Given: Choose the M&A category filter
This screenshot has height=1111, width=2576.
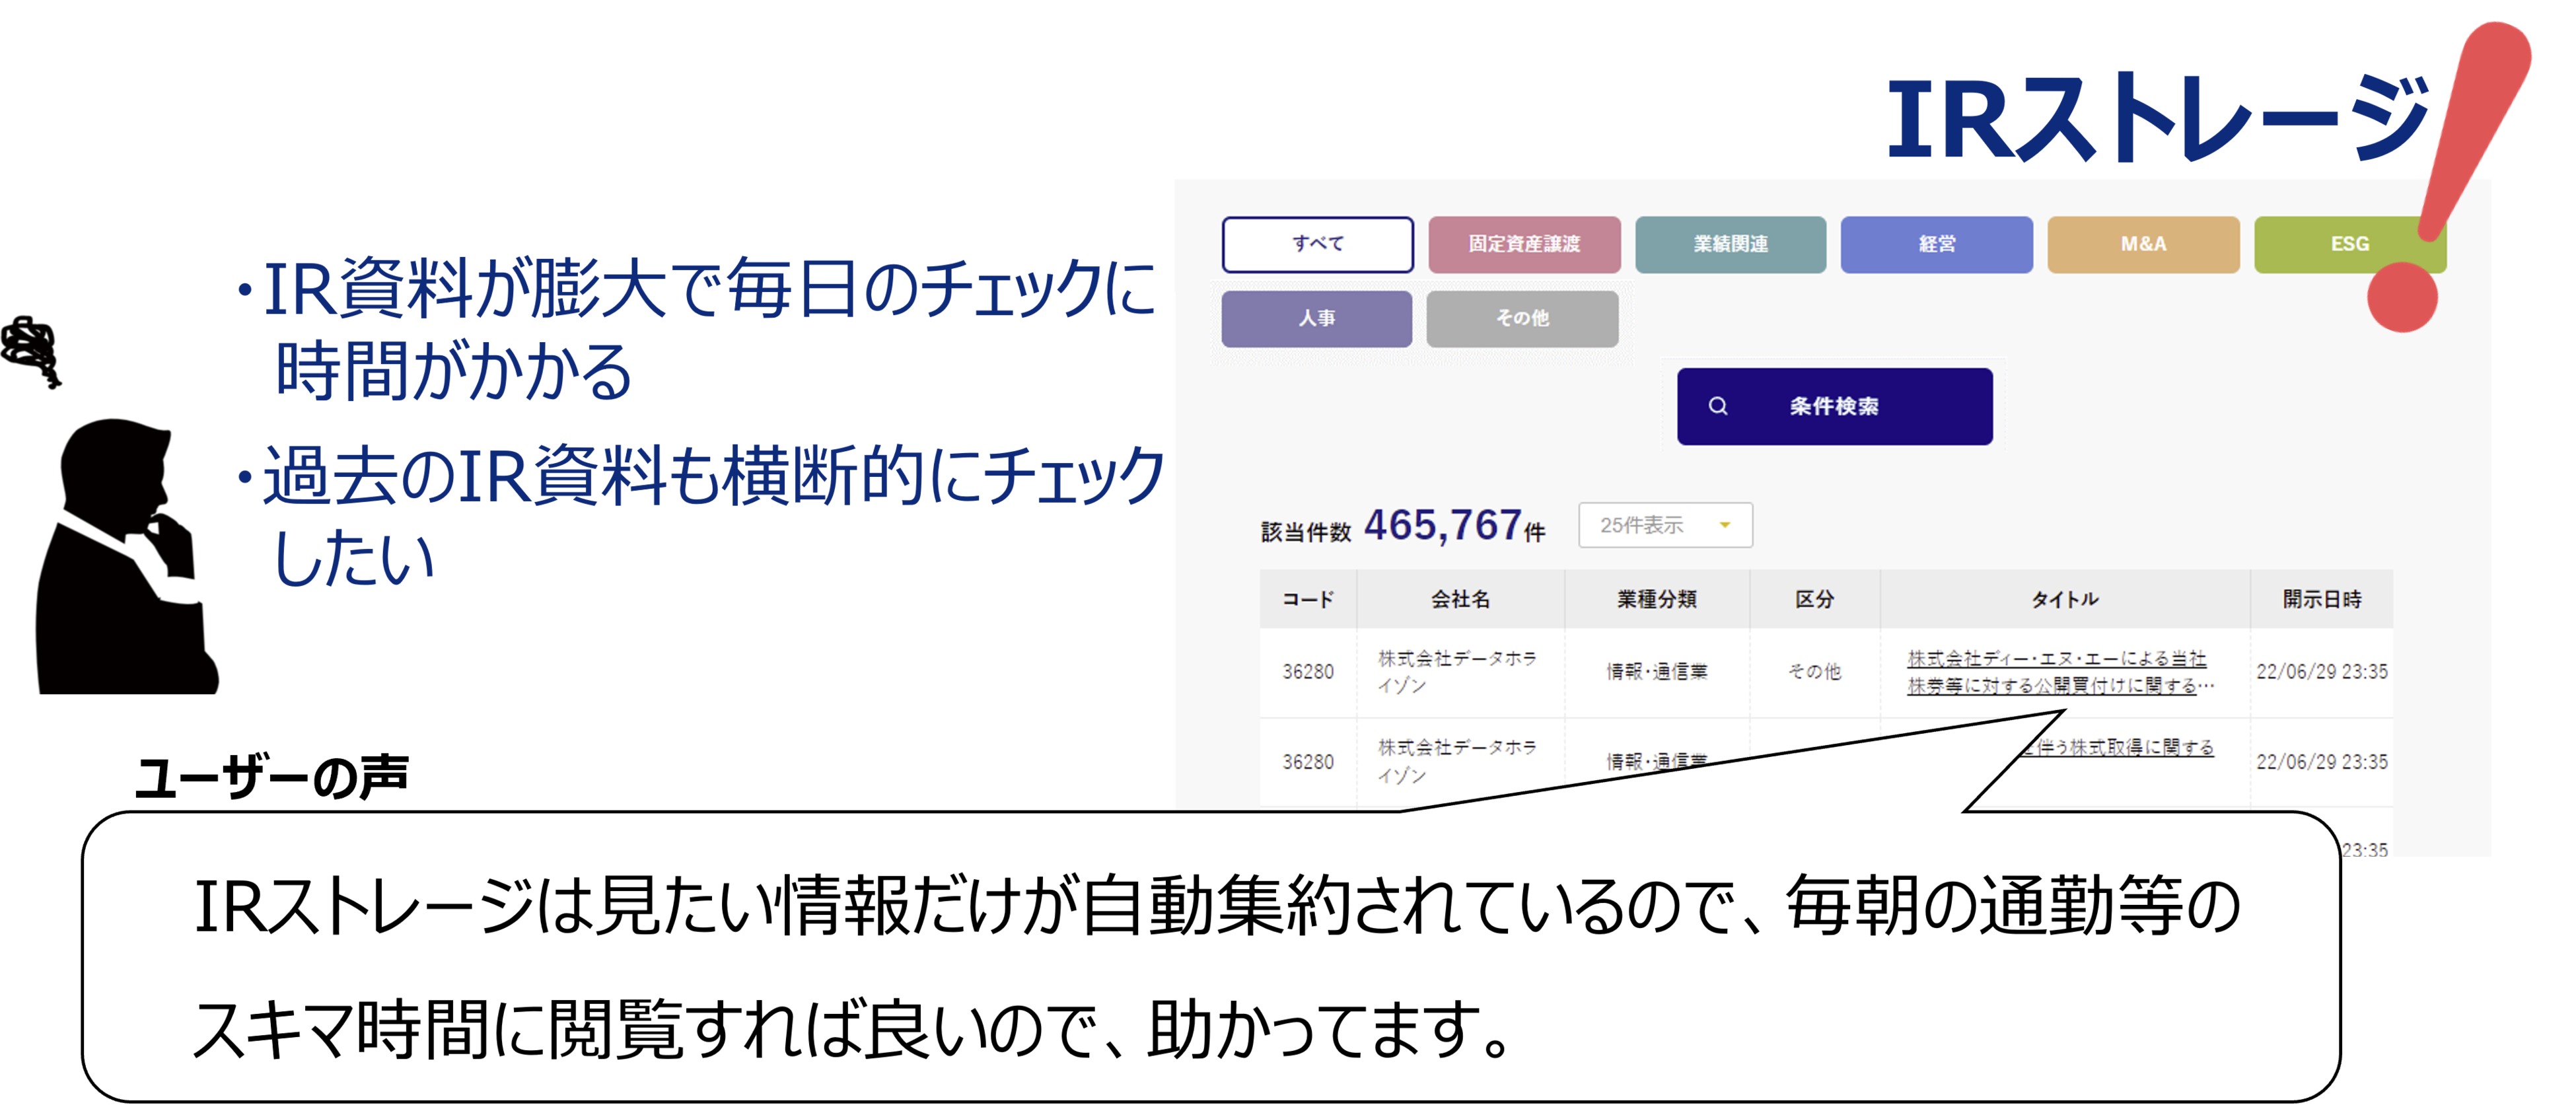Looking at the screenshot, I should [2143, 244].
